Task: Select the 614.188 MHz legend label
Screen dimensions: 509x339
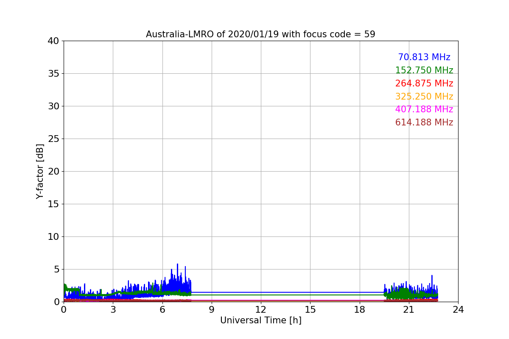Action: point(424,122)
